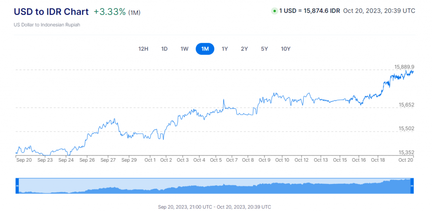Image resolution: width=432 pixels, height=211 pixels.
Task: Click the Oct 20 date axis label
Action: click(x=405, y=160)
